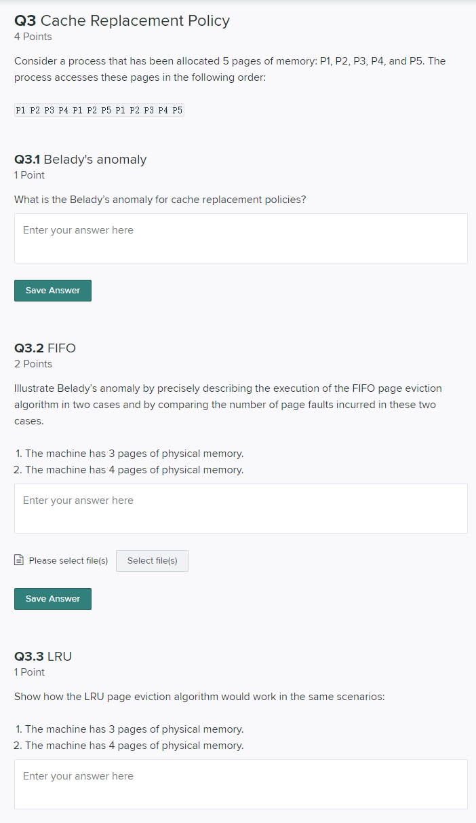
Task: Click the Please select file(s) label
Action: coord(68,560)
